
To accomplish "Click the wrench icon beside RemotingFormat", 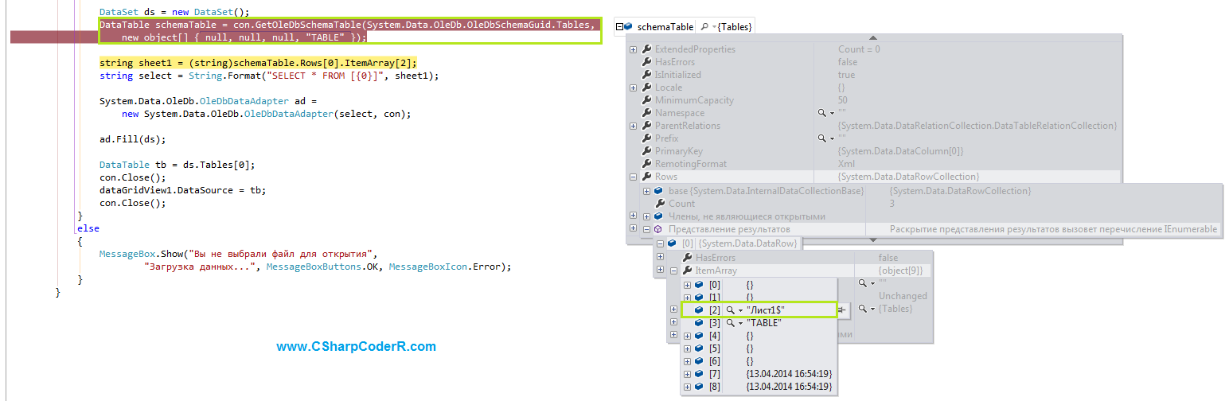I will pyautogui.click(x=646, y=164).
